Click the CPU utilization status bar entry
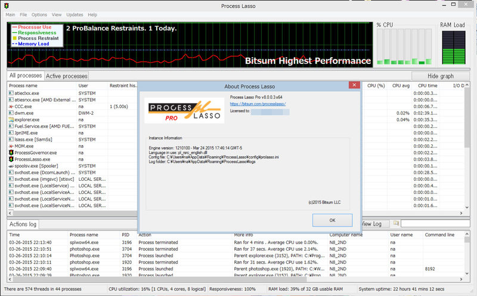This screenshot has height=296, width=477. pyautogui.click(x=157, y=289)
